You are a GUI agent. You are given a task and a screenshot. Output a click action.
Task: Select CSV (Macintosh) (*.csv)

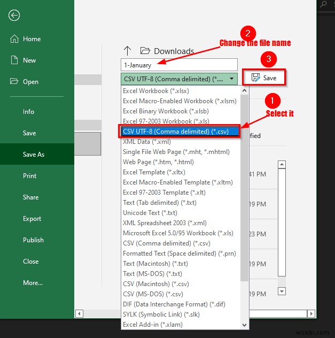click(x=181, y=283)
